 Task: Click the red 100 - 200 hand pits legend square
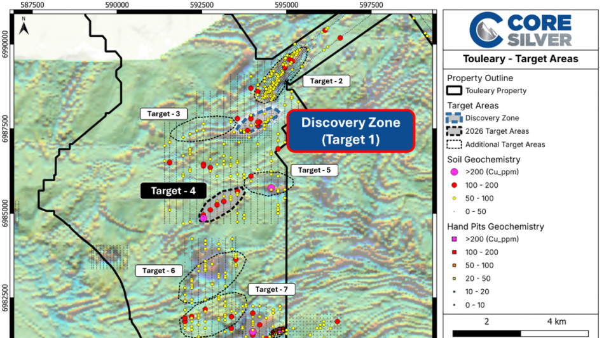[455, 252]
